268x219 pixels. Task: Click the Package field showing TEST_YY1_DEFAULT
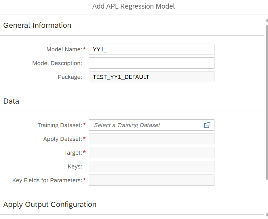pos(152,77)
